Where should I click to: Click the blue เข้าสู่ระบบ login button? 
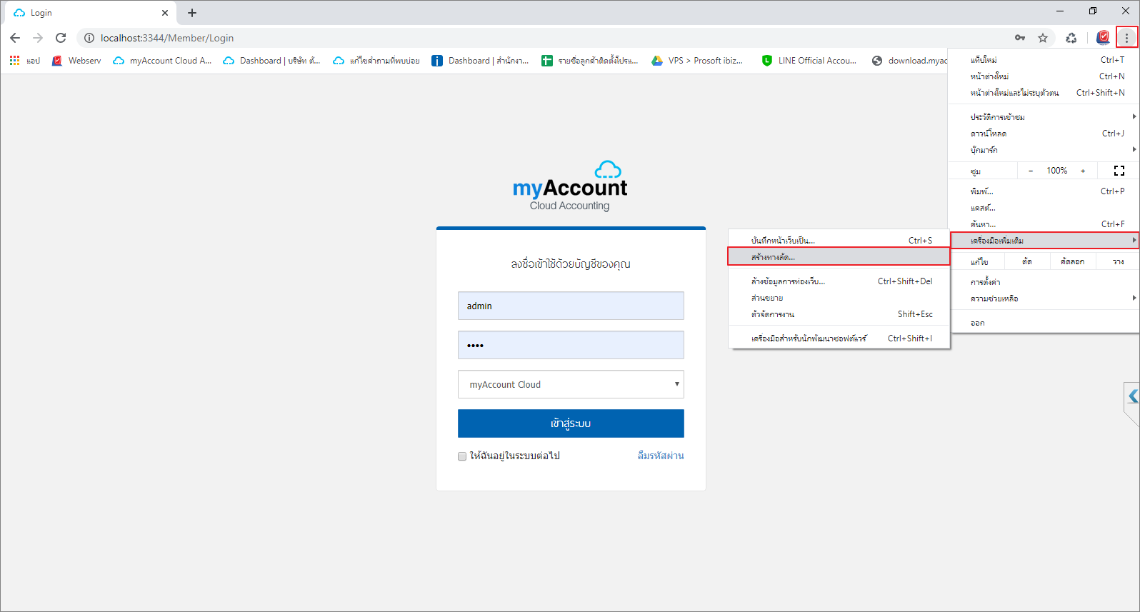coord(571,423)
